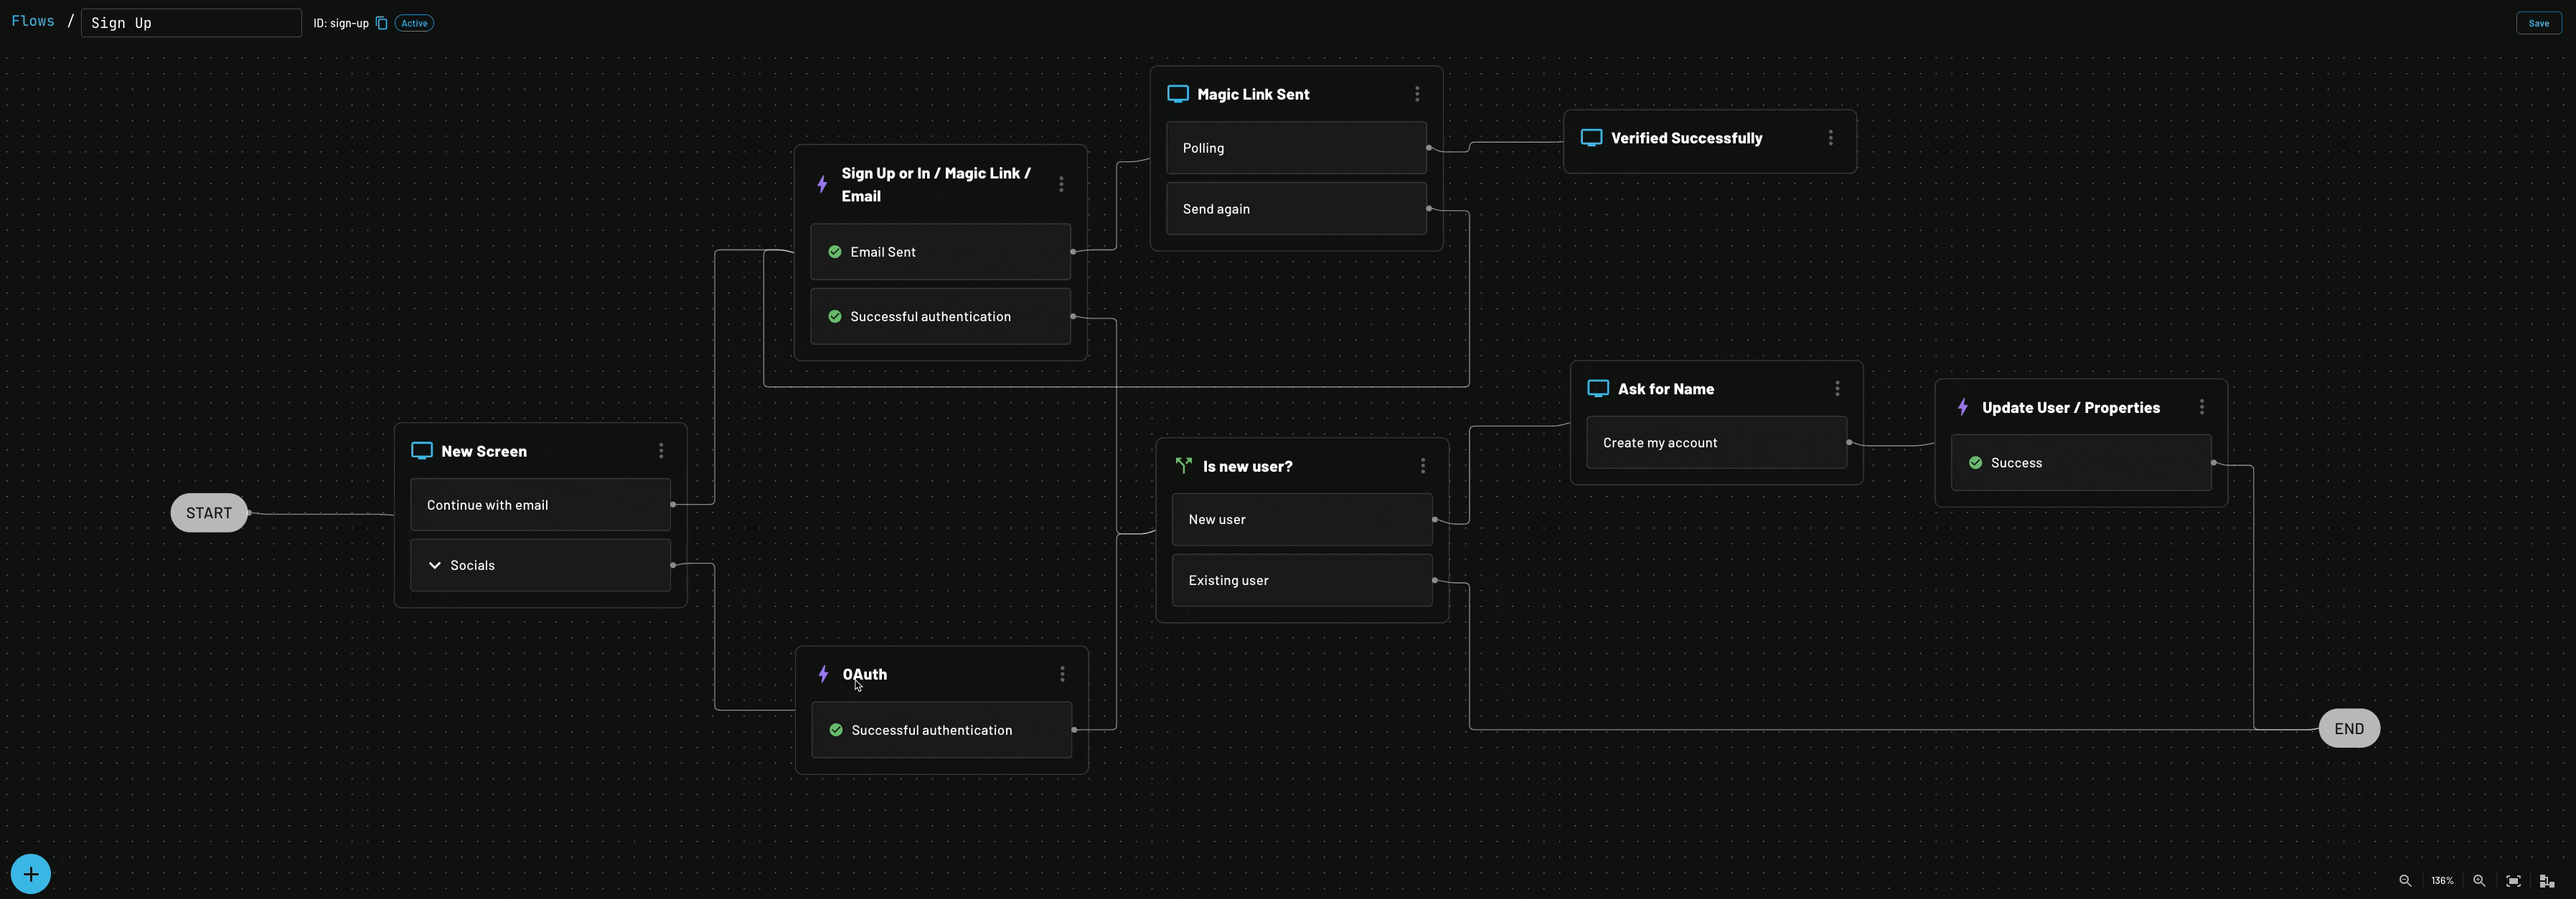Open the Verified Successfully three-dot menu

point(1830,138)
